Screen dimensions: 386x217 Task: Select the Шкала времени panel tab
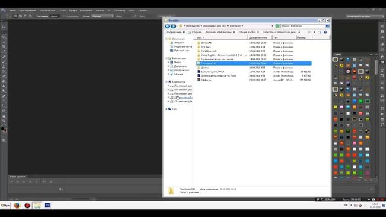tap(17, 177)
